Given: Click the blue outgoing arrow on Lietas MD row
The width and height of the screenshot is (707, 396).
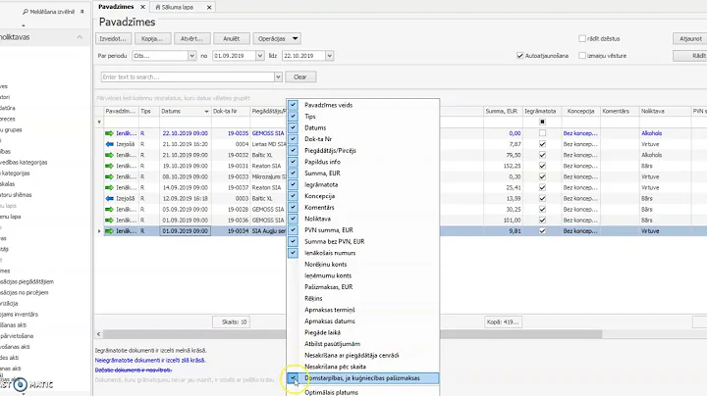Looking at the screenshot, I should point(109,144).
